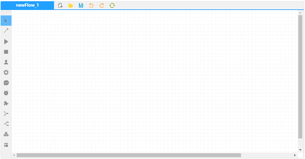The height and width of the screenshot is (159, 305).
Task: Pick the start node play triangle
Action: tap(6, 42)
